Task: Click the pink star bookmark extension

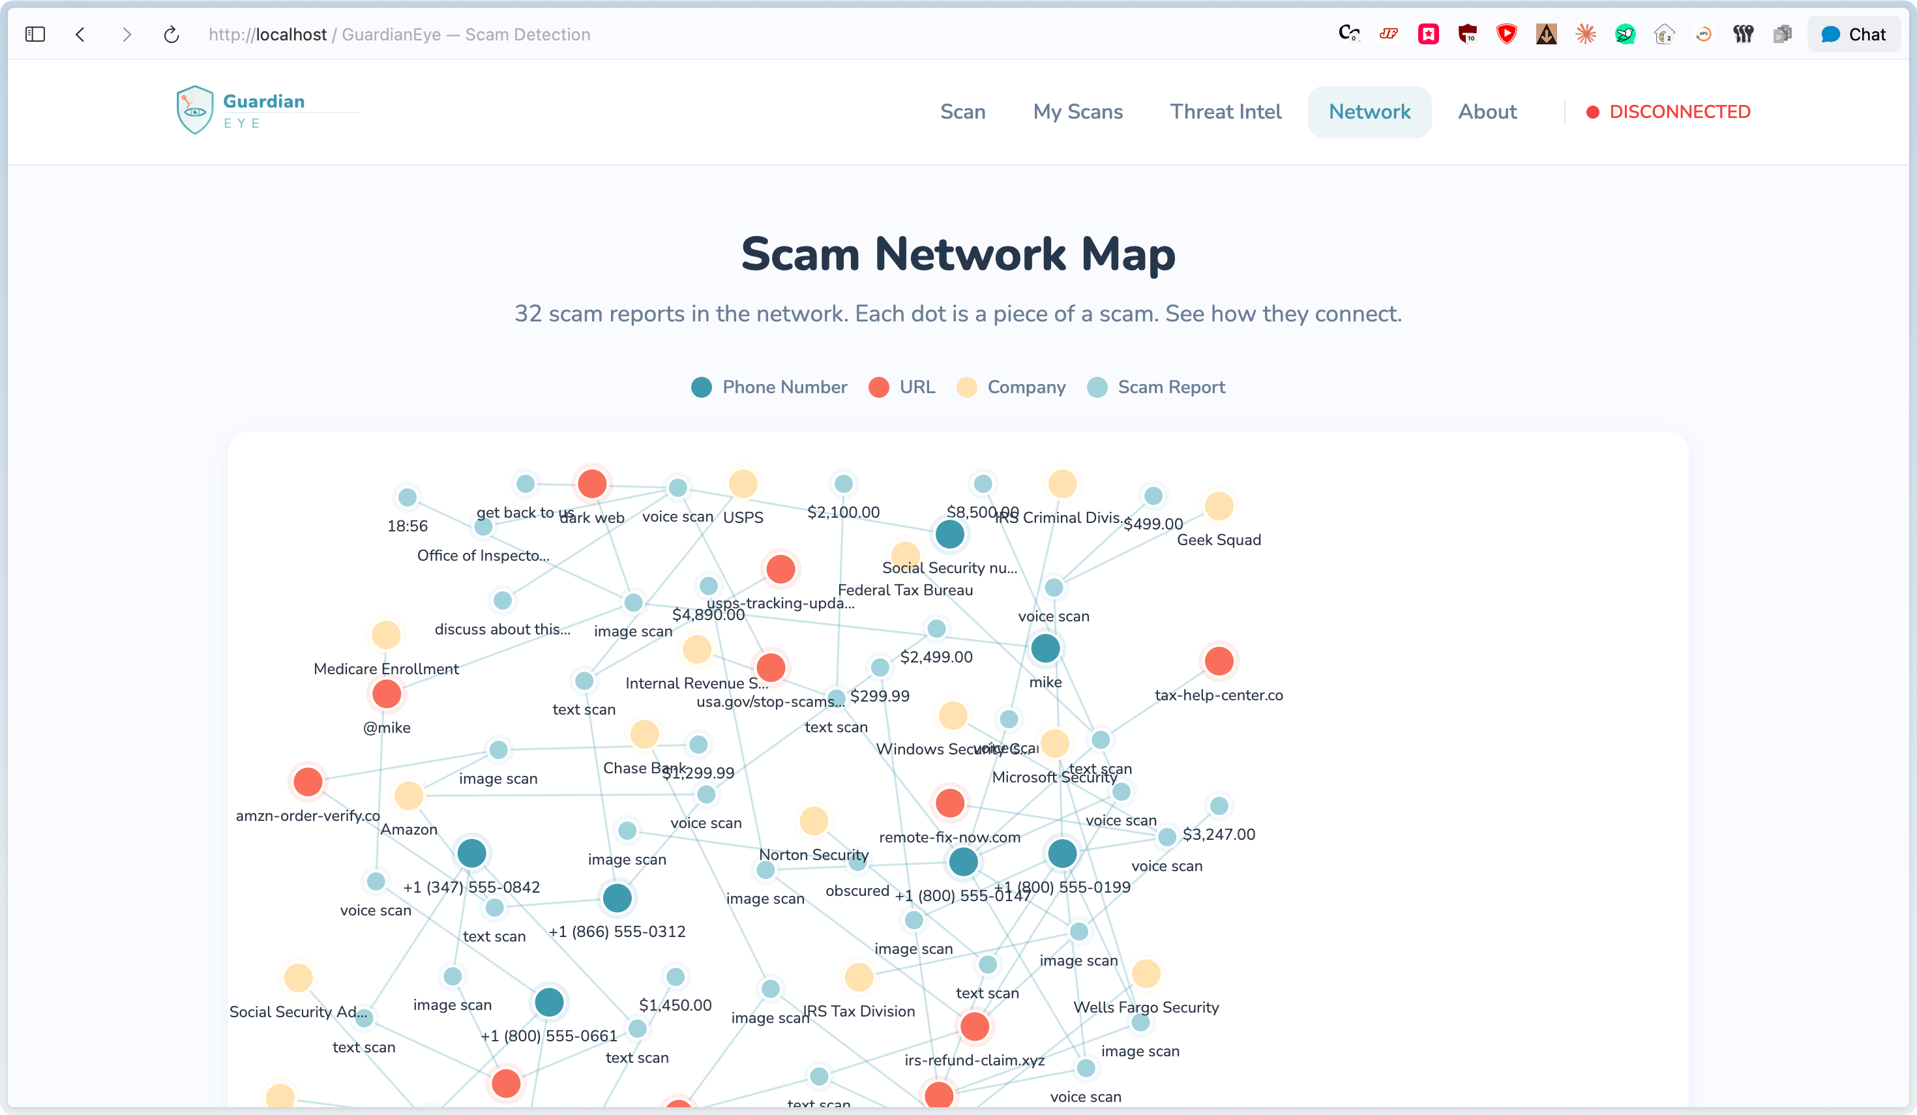Action: tap(1428, 34)
